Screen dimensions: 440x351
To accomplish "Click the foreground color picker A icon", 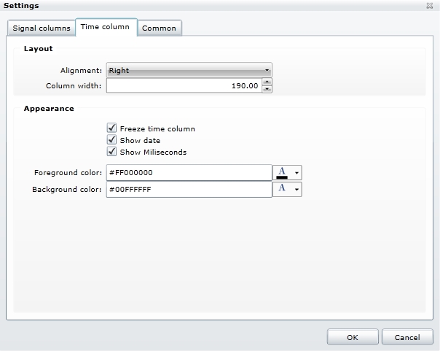I will (x=282, y=171).
